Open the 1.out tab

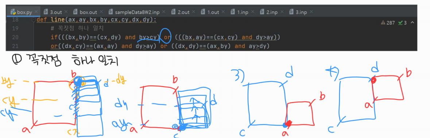[x=213, y=12]
